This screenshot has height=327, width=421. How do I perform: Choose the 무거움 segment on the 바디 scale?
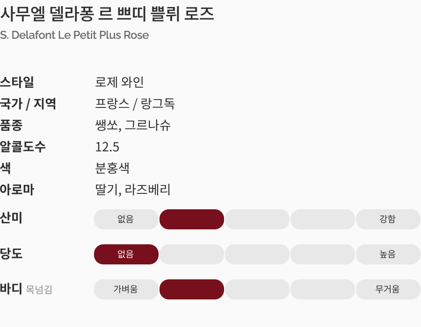click(x=388, y=290)
